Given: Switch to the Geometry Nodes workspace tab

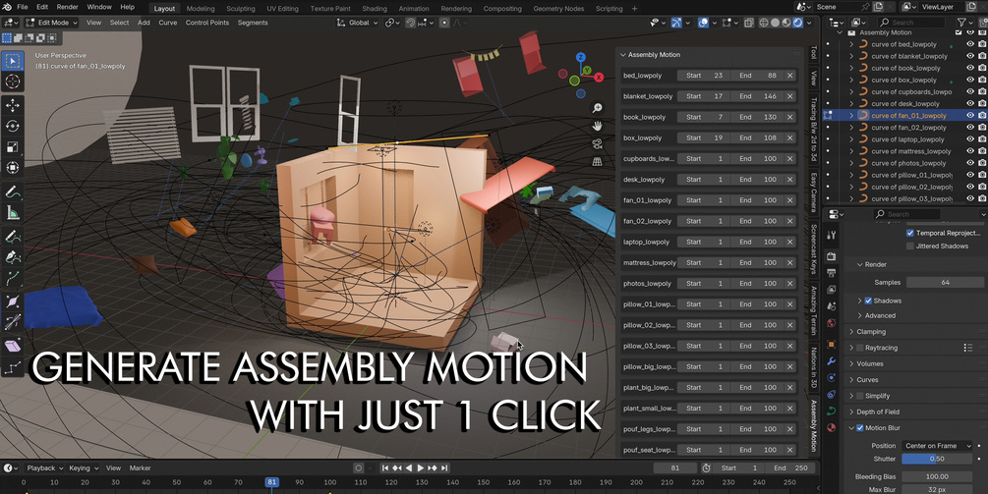Looking at the screenshot, I should [558, 9].
